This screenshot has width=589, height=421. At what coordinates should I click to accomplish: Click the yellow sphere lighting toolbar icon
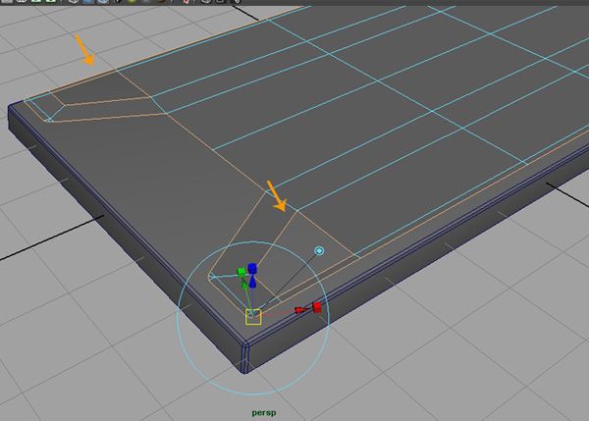[x=132, y=2]
